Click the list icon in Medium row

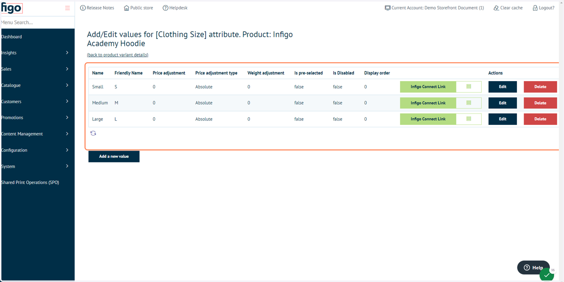click(x=469, y=103)
